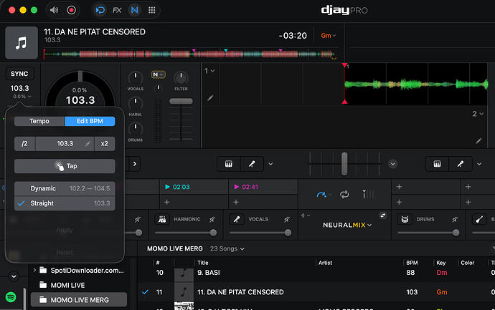Edit the 103.3 BPM value field
The image size is (495, 310).
click(65, 144)
